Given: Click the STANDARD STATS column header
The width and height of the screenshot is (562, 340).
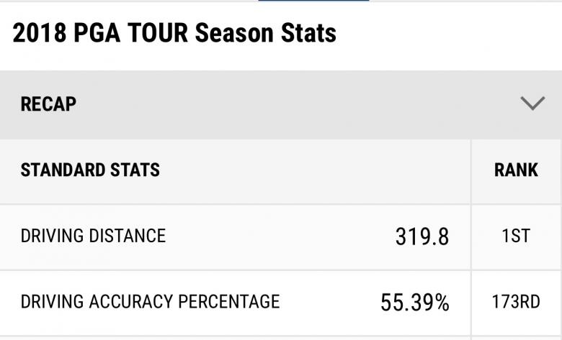Looking at the screenshot, I should pyautogui.click(x=90, y=170).
